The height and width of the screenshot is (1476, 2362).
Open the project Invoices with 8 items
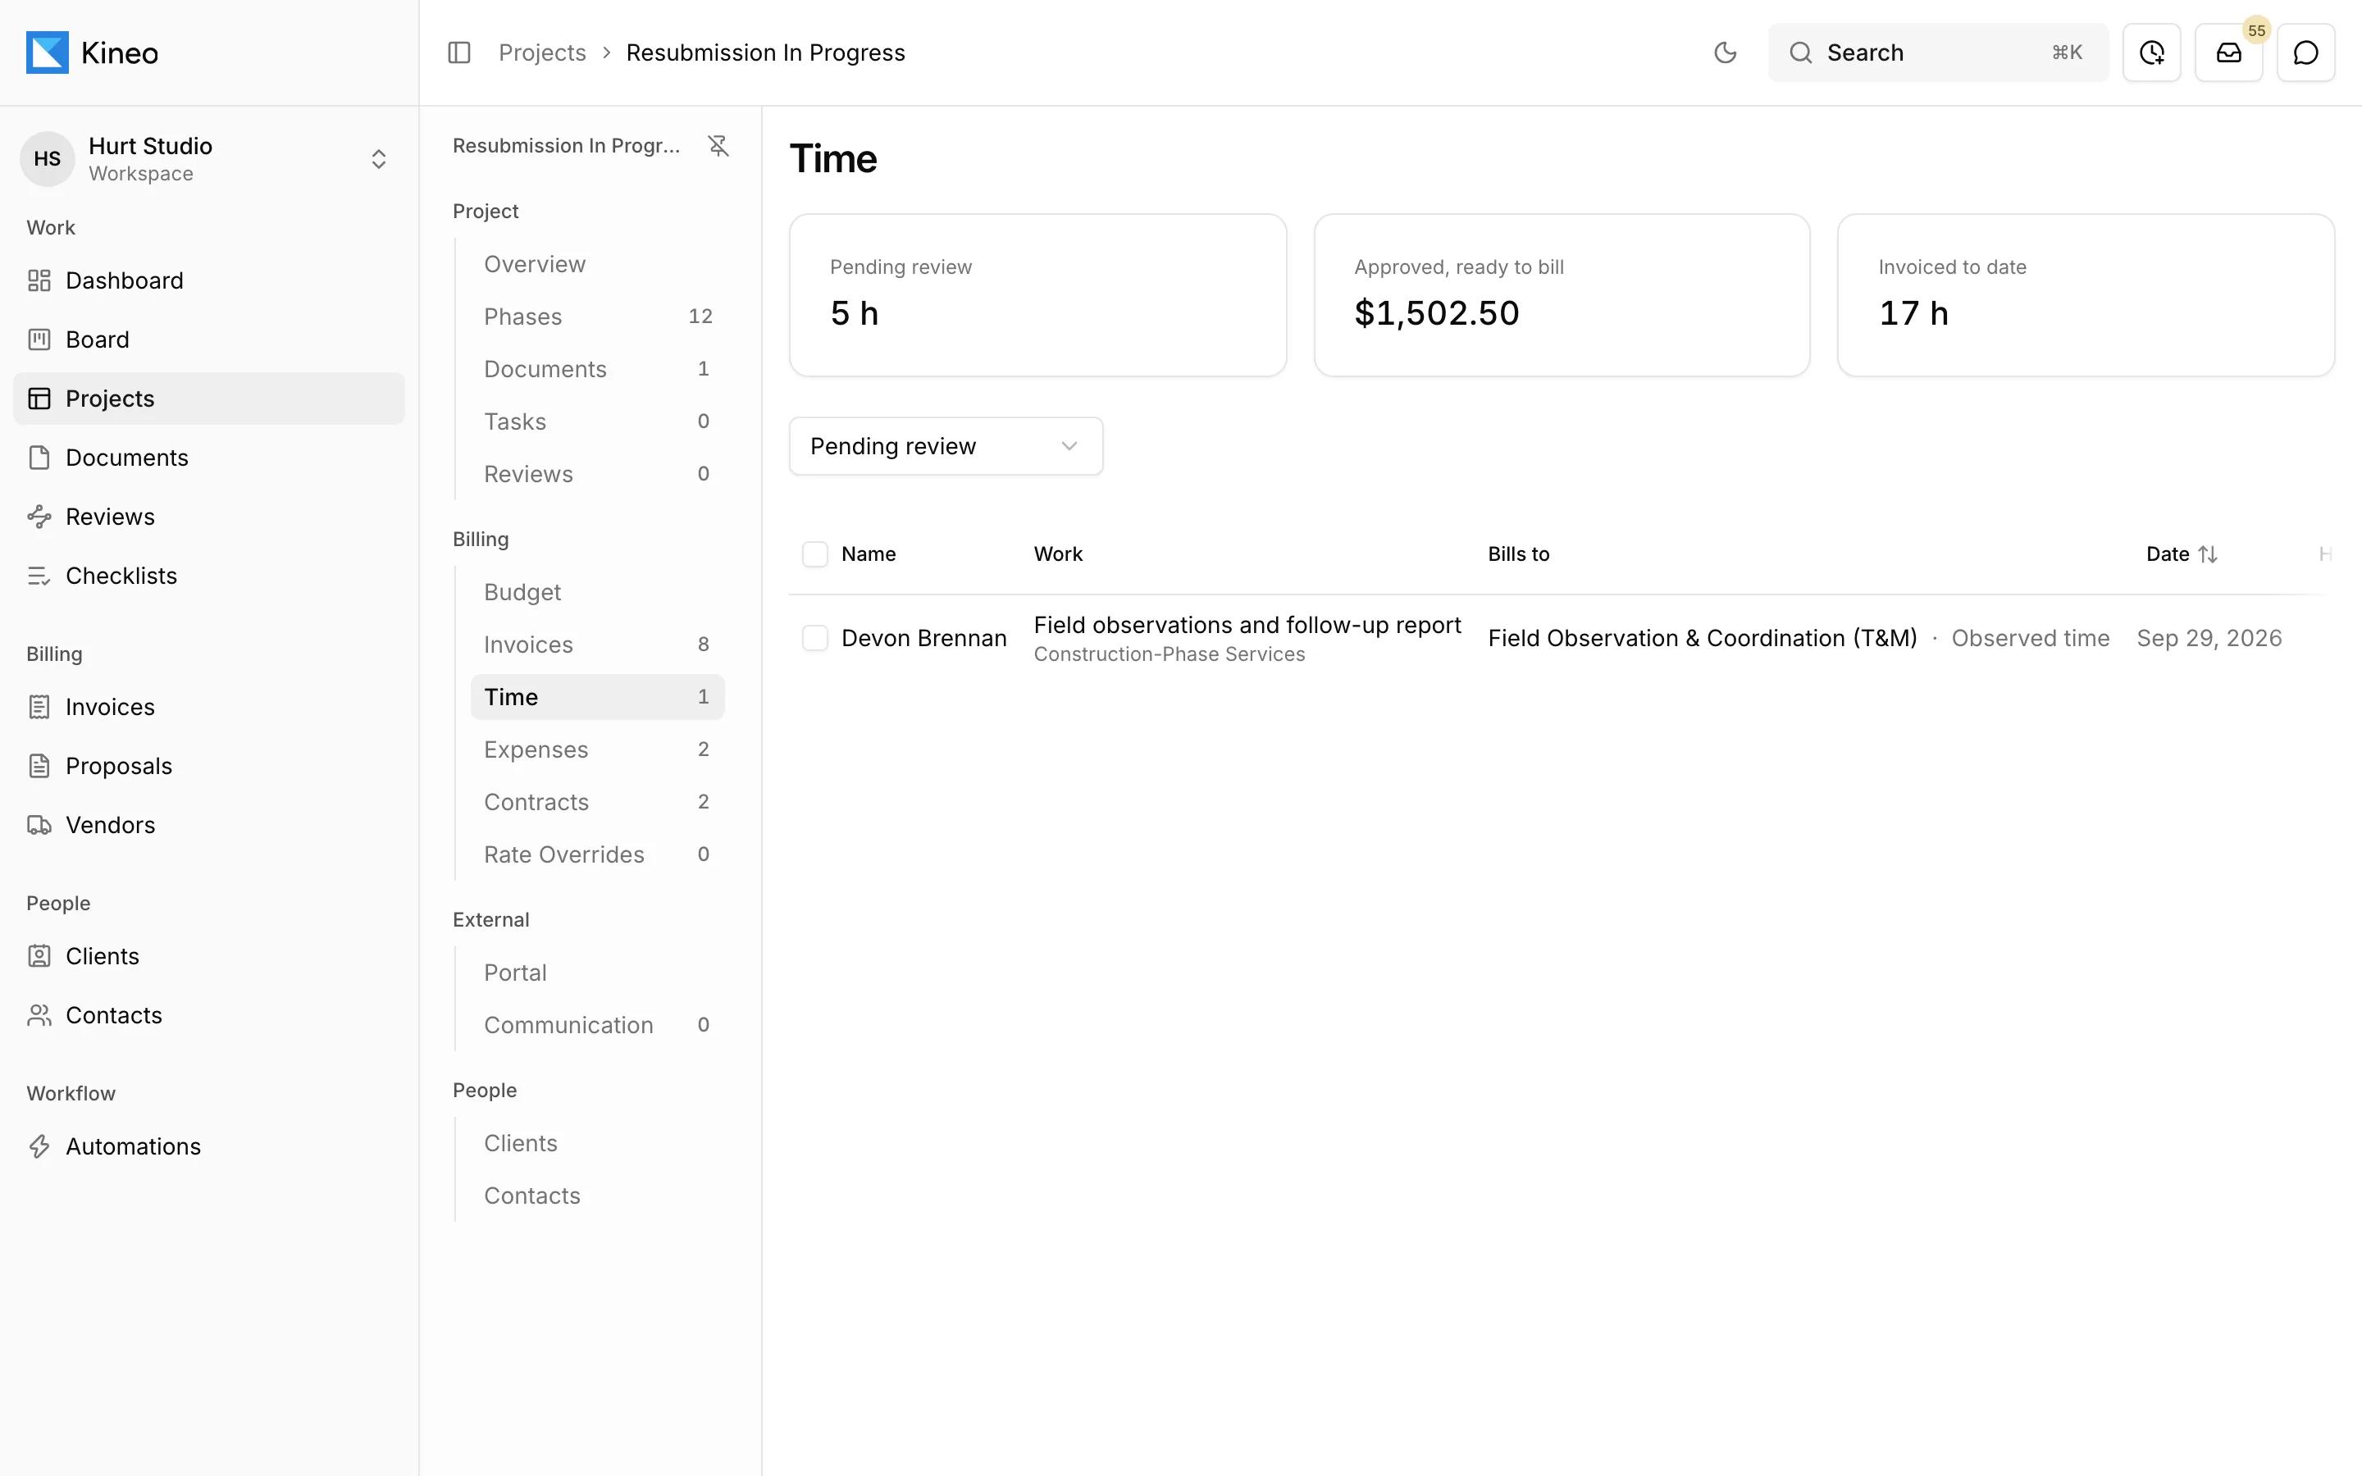click(597, 645)
